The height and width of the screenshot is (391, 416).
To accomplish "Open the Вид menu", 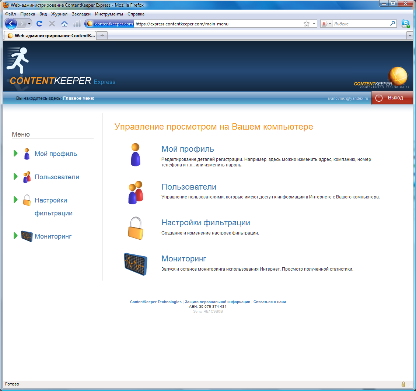I will 43,14.
